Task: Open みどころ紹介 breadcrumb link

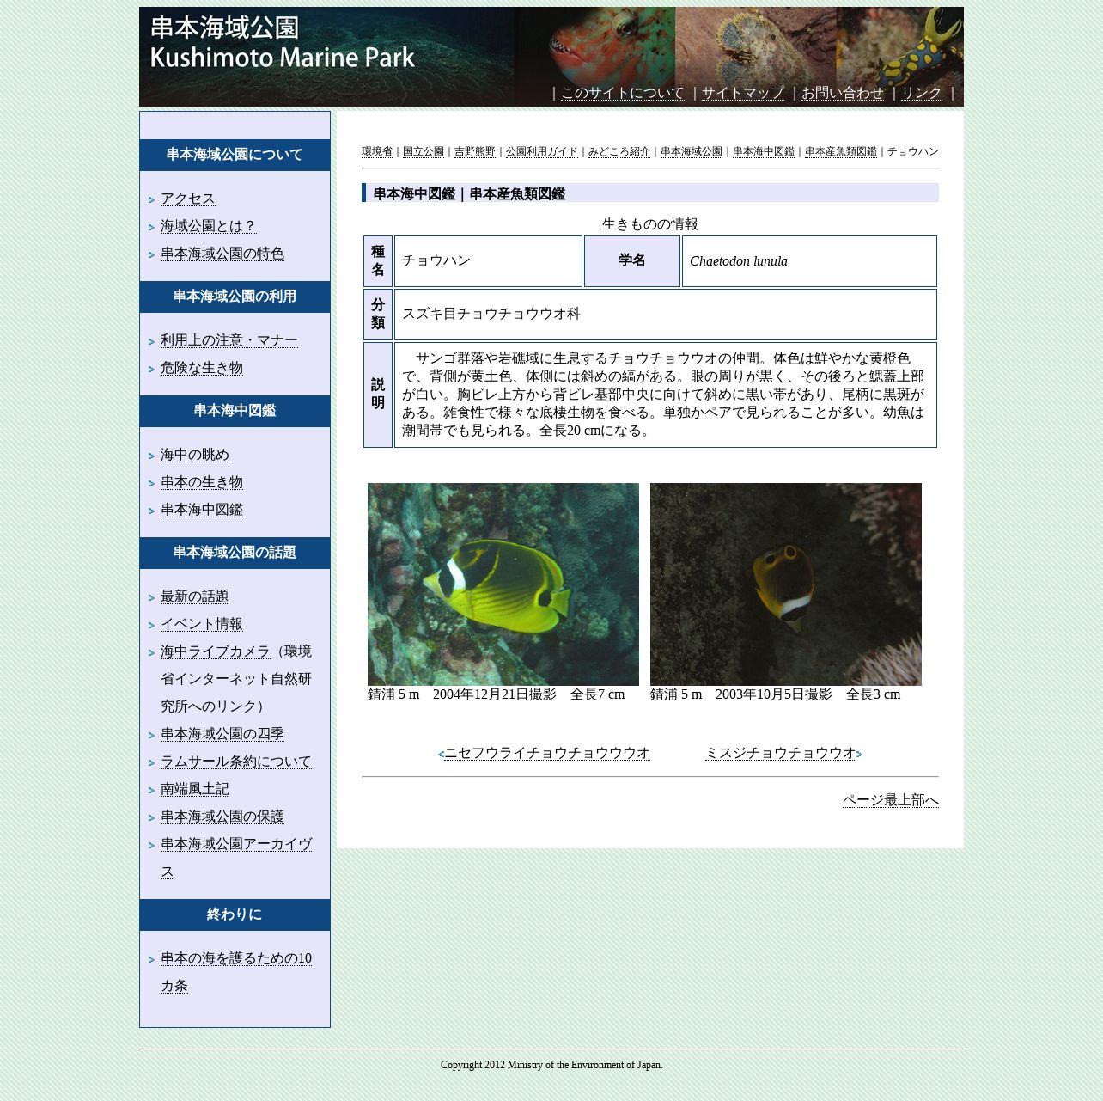Action: 619,151
